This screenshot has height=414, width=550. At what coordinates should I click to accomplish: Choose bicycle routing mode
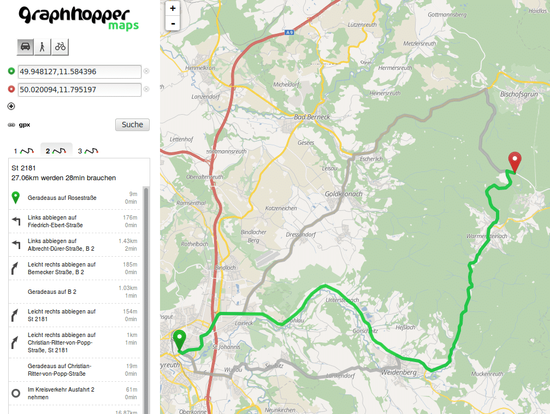(60, 47)
